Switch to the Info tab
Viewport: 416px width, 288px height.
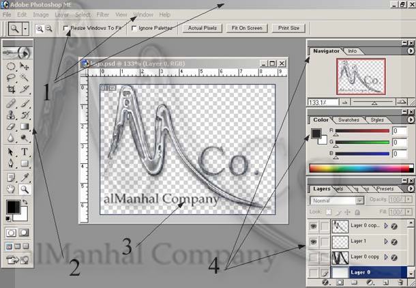click(x=353, y=51)
